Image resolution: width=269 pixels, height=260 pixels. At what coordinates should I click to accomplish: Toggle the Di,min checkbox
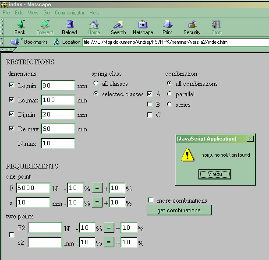point(11,114)
